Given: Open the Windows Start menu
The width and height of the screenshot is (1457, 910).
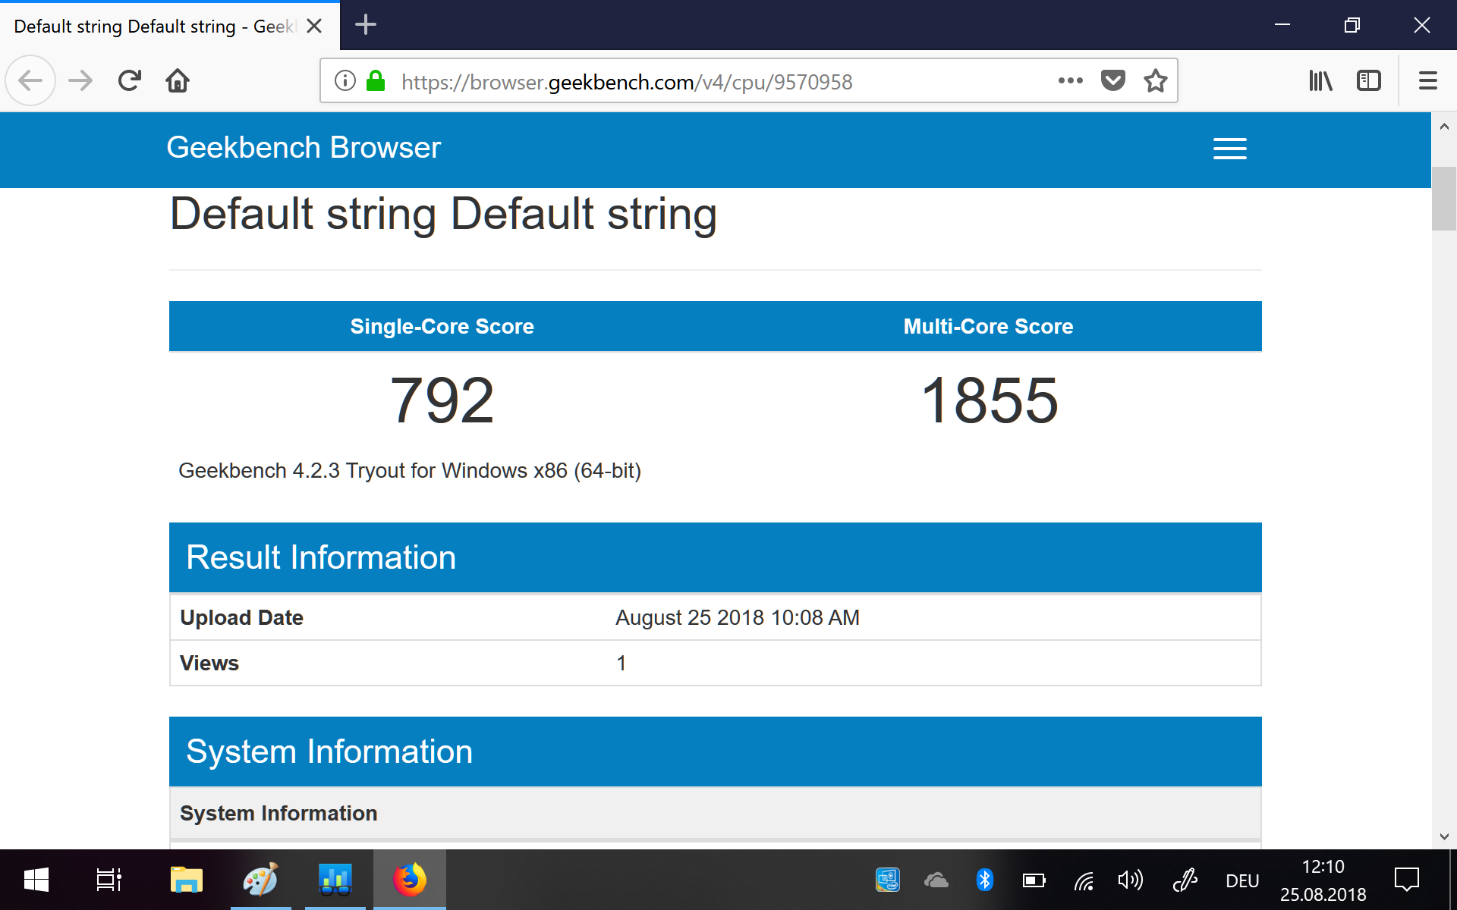Looking at the screenshot, I should click(36, 880).
